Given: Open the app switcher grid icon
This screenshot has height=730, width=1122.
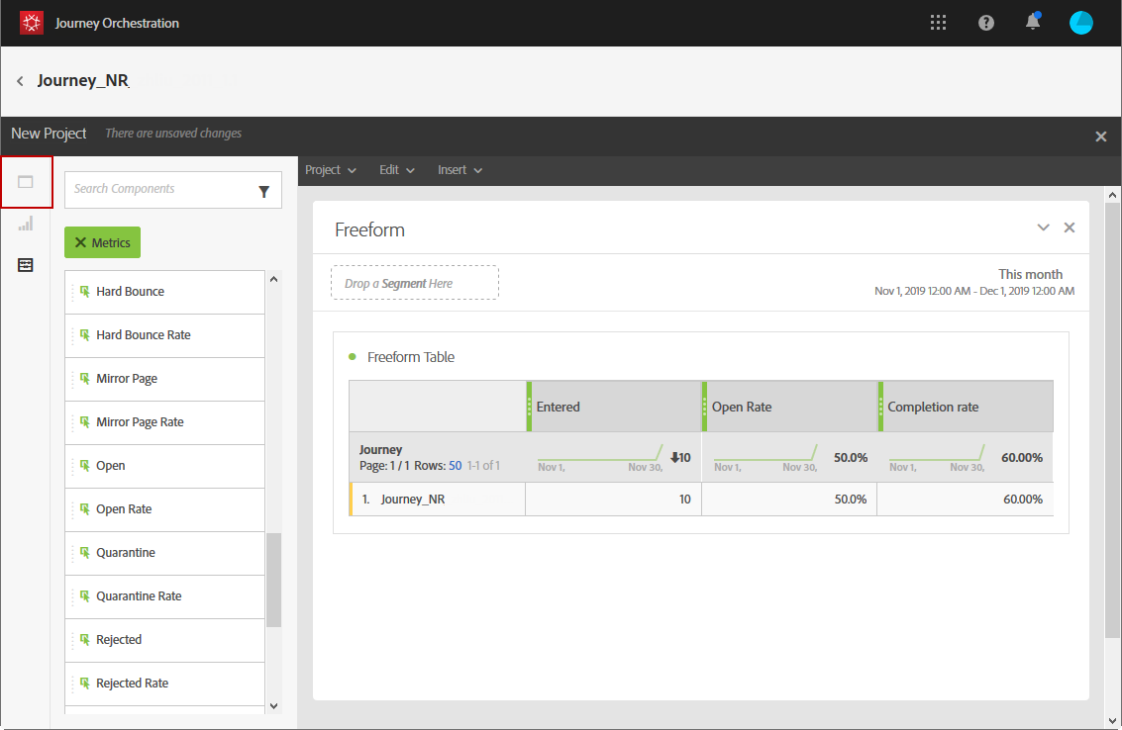Looking at the screenshot, I should tap(938, 23).
